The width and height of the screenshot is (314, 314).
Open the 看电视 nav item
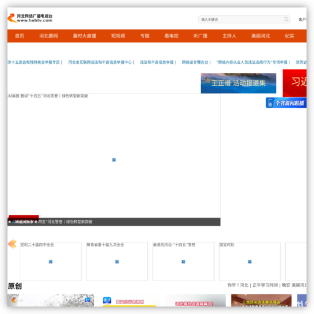172,36
